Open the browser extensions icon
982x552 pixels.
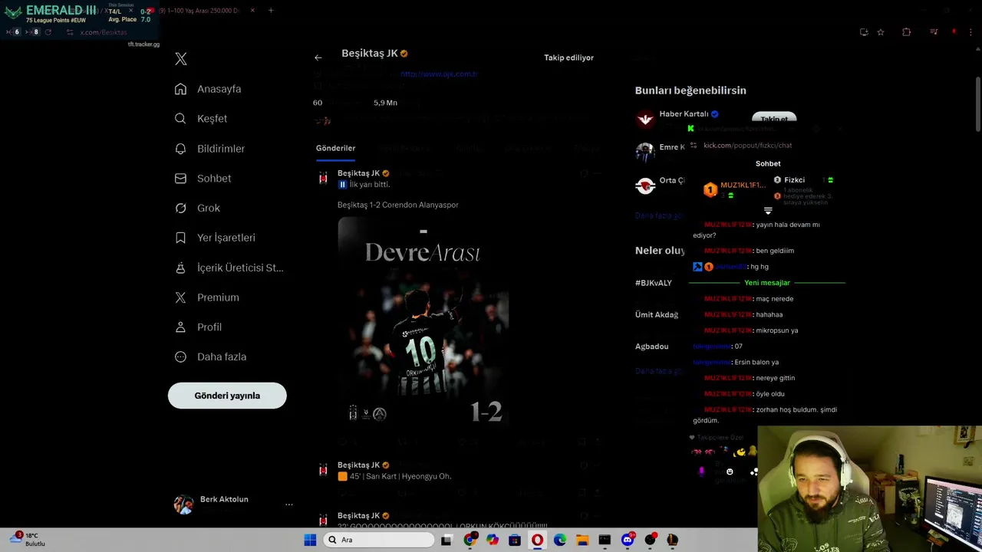click(x=906, y=32)
